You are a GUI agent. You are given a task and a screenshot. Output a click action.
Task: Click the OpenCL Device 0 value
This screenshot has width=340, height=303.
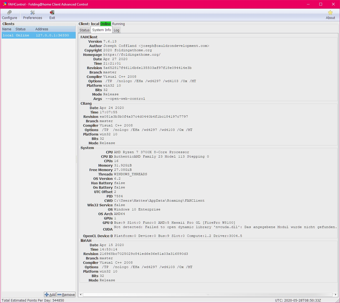point(178,236)
